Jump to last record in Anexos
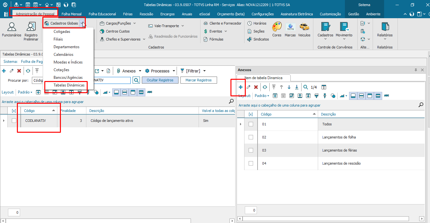This screenshot has height=223, width=430. 297,87
